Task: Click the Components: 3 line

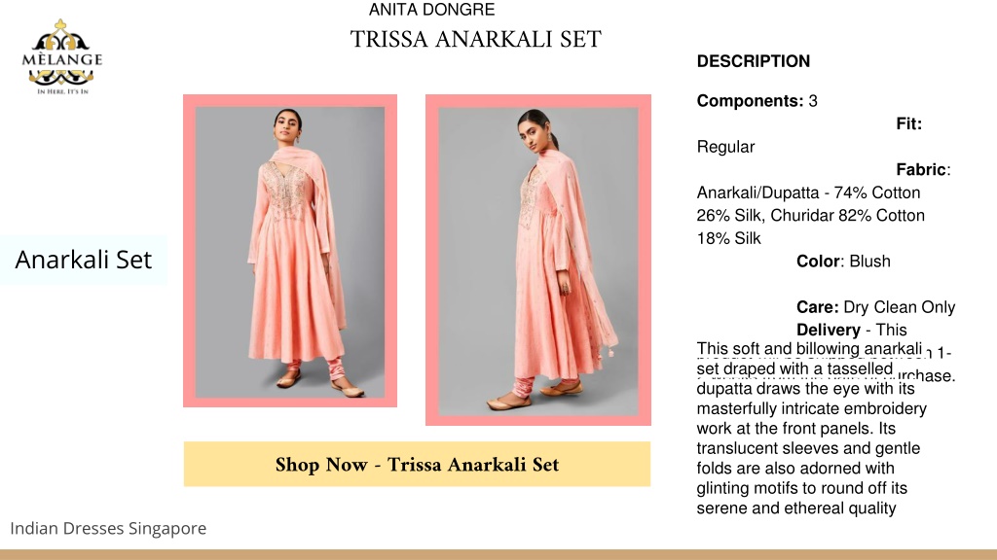Action: tap(757, 101)
